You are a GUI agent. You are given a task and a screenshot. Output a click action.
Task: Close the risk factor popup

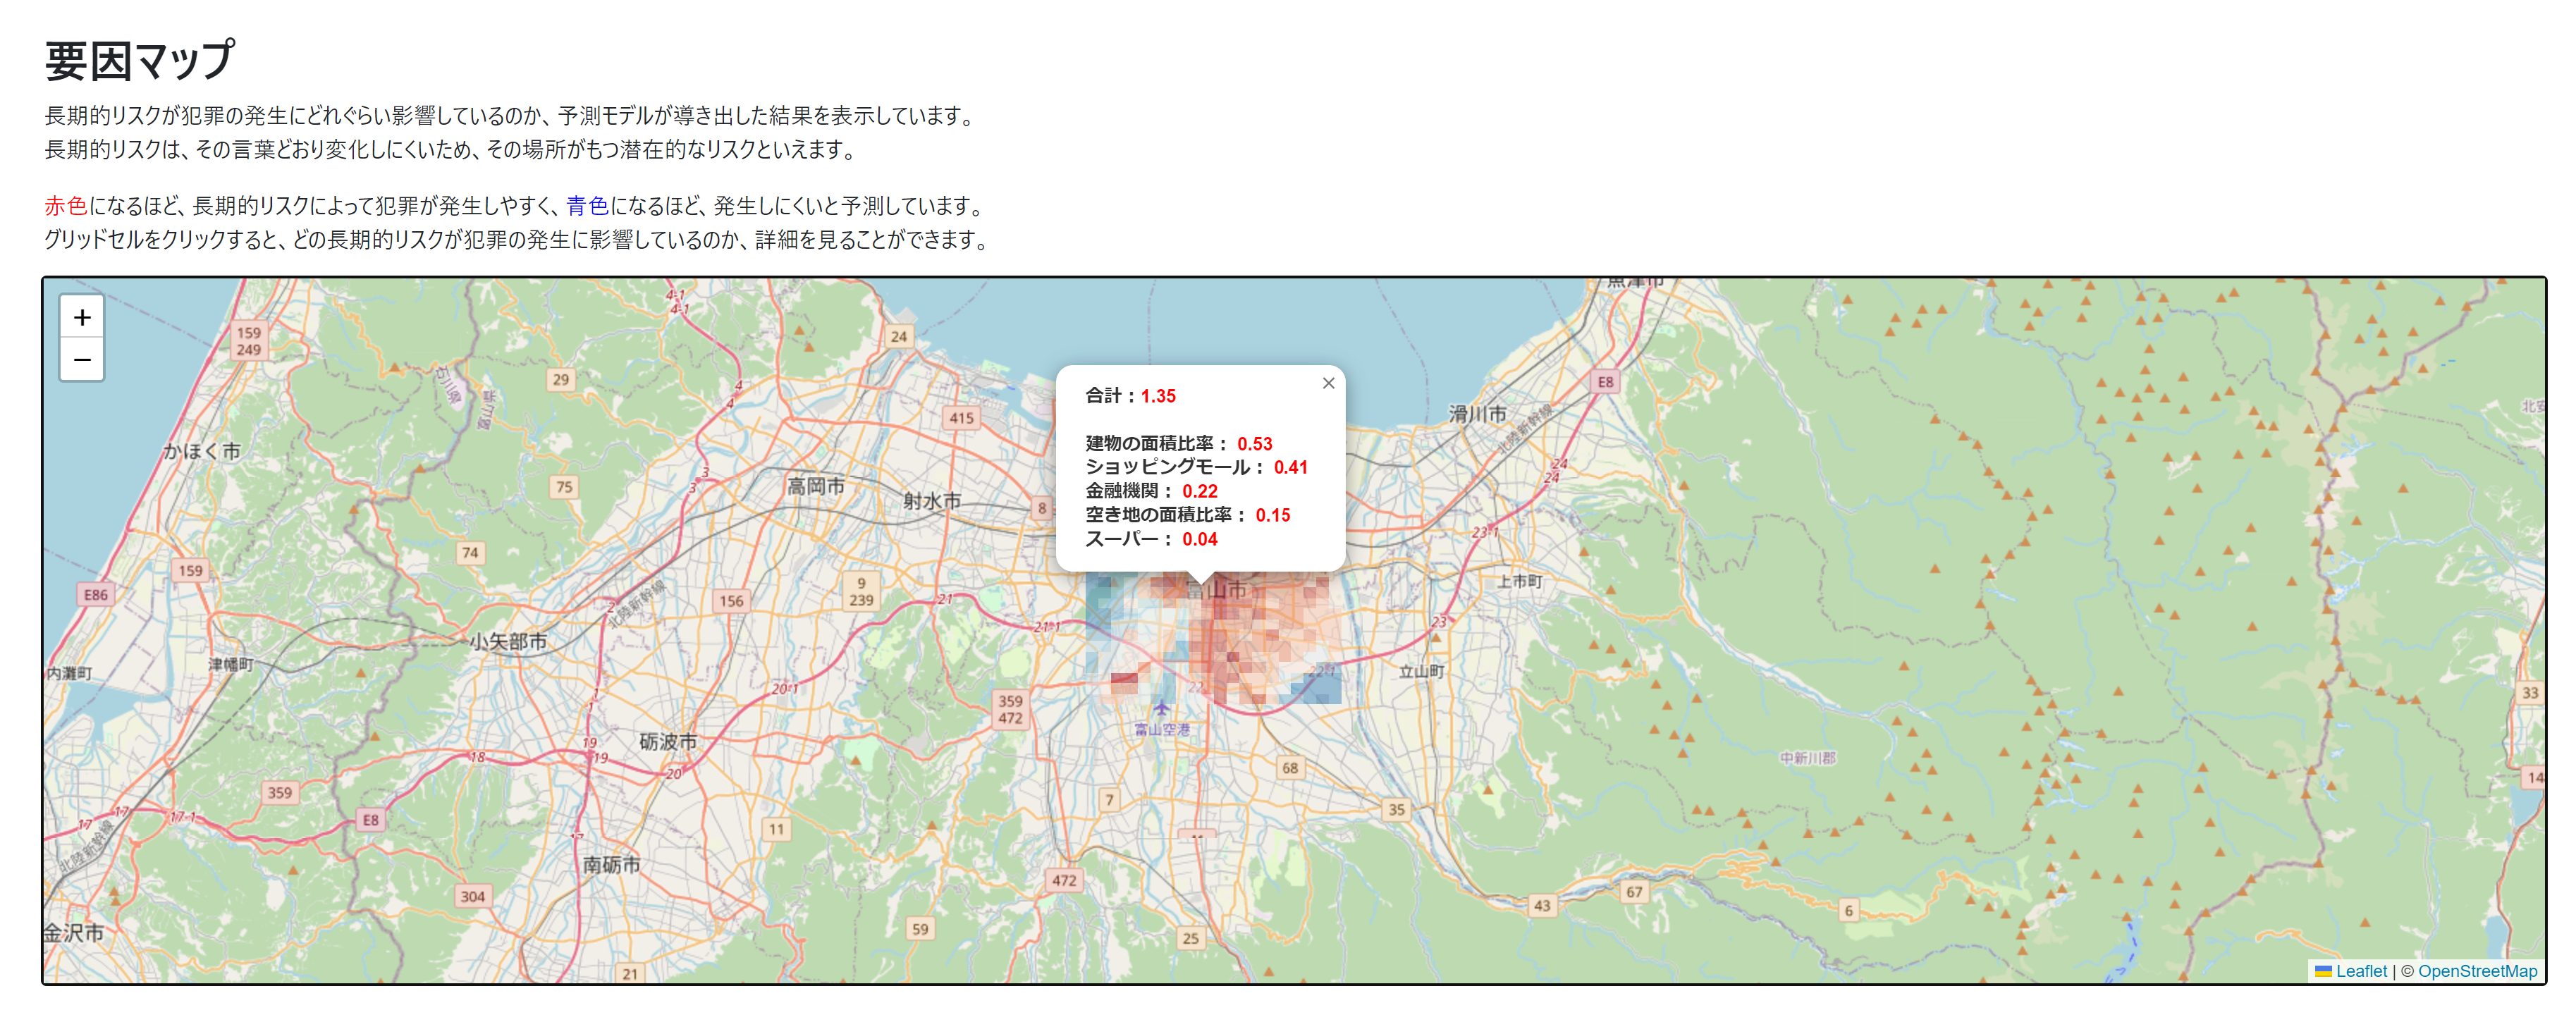1328,383
